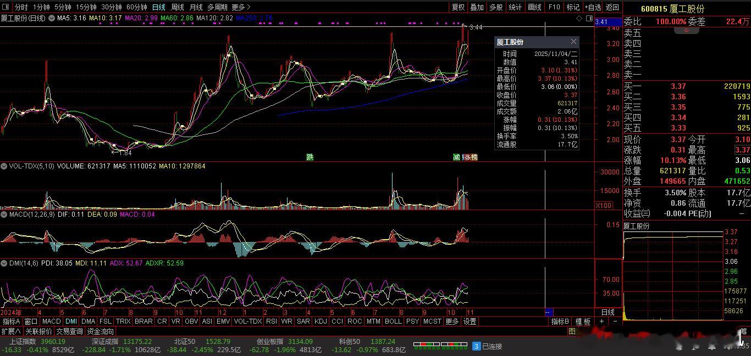The height and width of the screenshot is (356, 751).
Task: Select the KDJ indicator tab
Action: 321,321
